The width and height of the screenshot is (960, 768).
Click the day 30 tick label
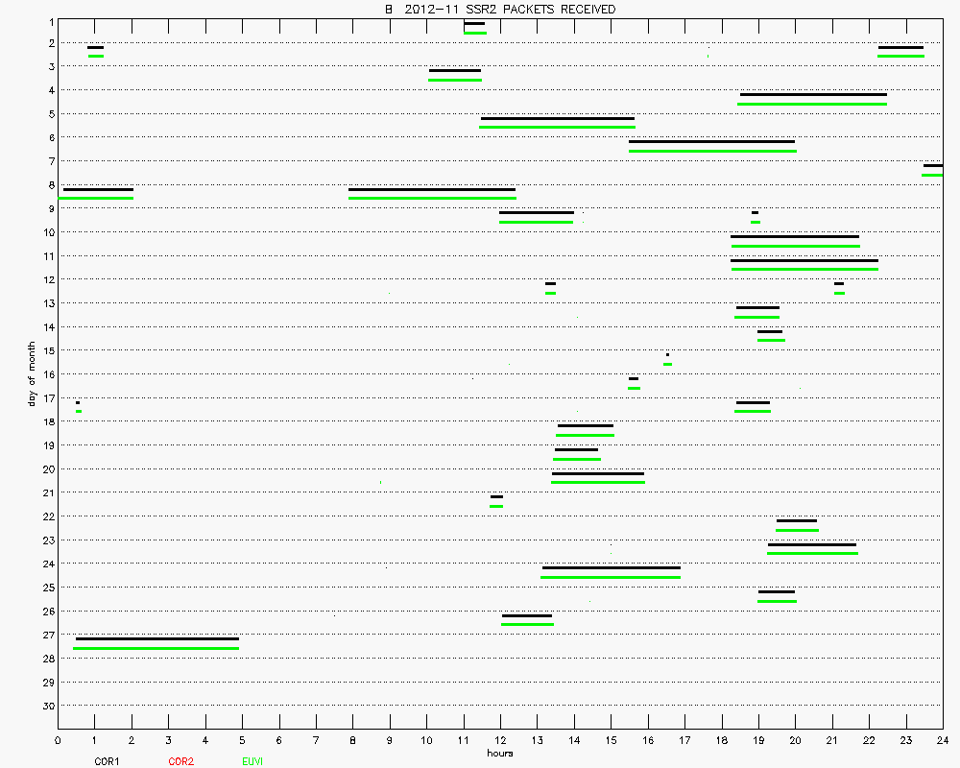(x=46, y=706)
